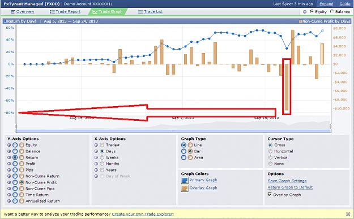Click the info icon for Return row
The width and height of the screenshot is (354, 219).
coord(9,157)
